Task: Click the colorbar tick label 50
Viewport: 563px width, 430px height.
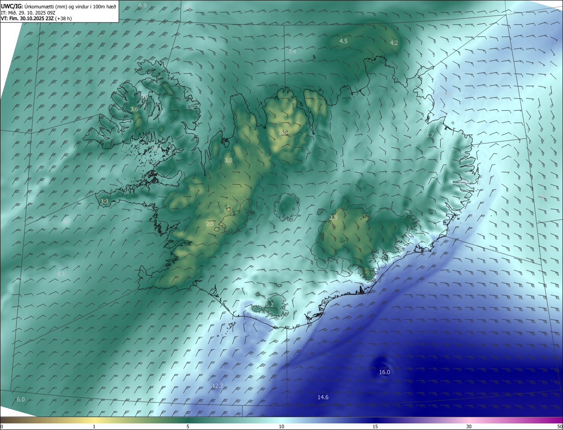Action: pos(559,427)
